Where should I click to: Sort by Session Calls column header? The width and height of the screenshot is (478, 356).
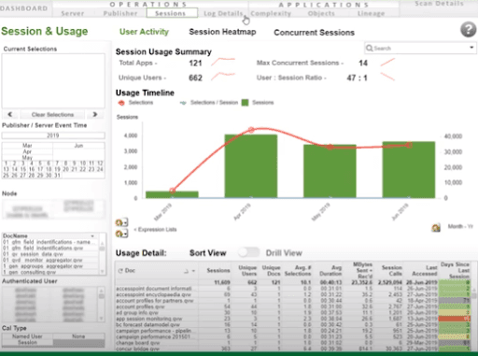point(391,271)
